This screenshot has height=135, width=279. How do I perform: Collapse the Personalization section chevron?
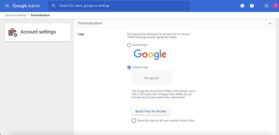(x=270, y=23)
